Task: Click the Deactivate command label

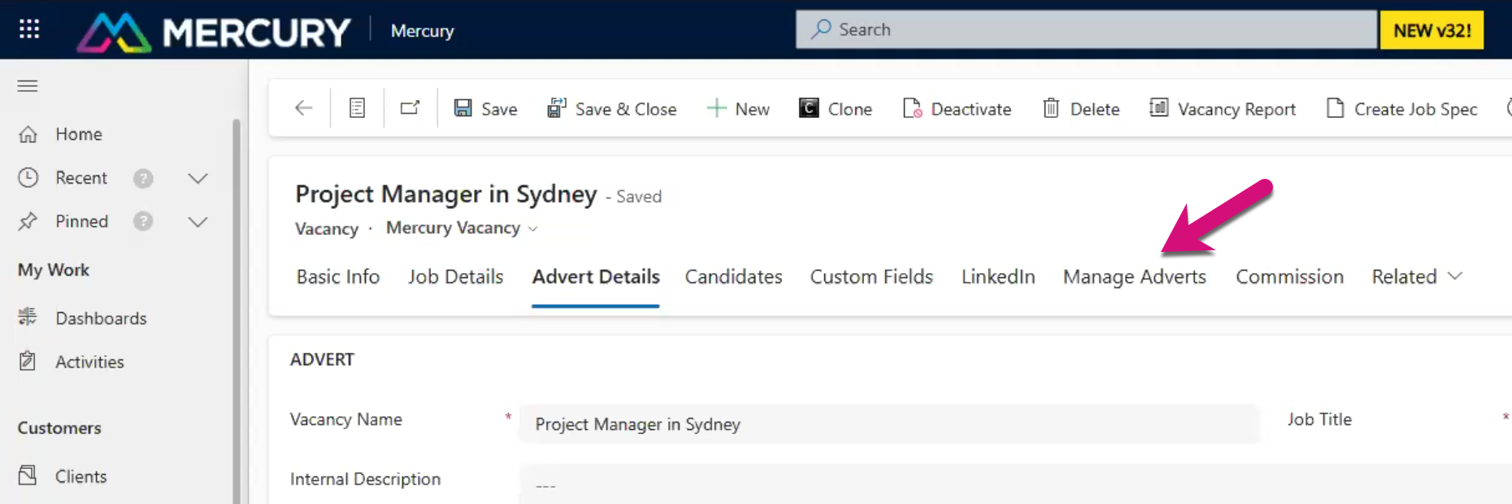Action: (971, 109)
